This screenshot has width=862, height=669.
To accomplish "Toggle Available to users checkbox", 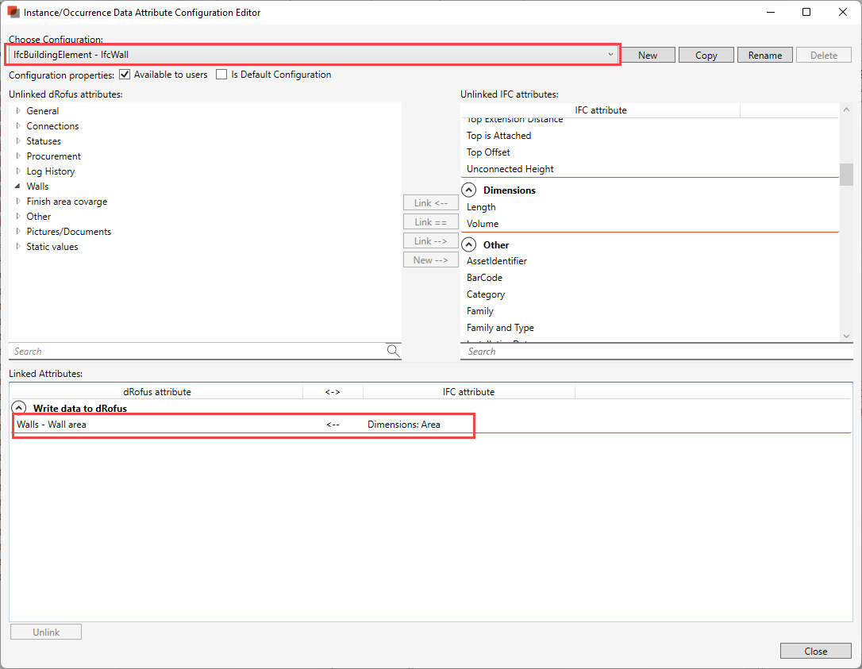I will point(125,75).
